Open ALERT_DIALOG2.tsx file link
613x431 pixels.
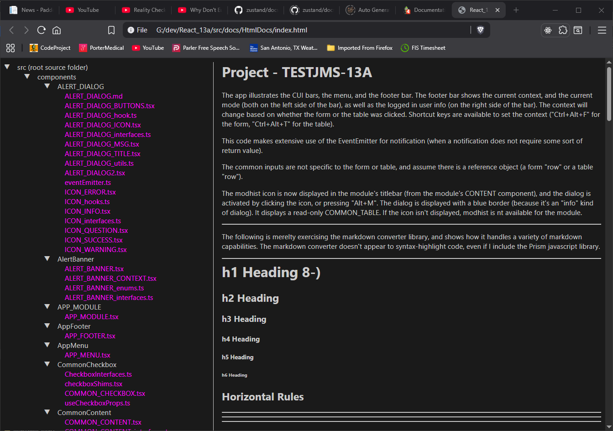pos(95,173)
